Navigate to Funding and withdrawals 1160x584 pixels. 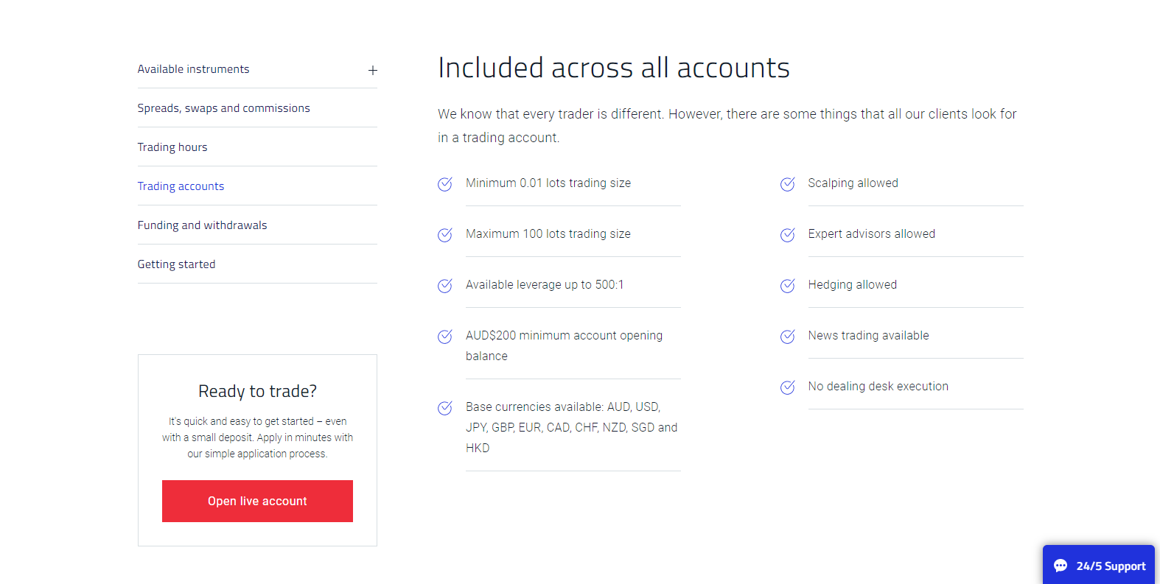coord(202,225)
